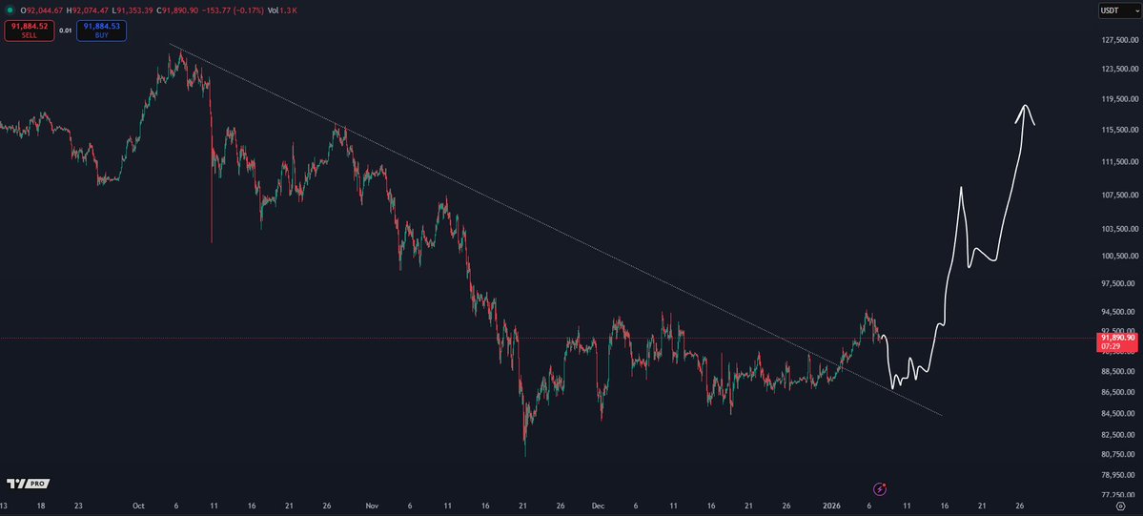Click the 97,500.00 price scale label
The height and width of the screenshot is (516, 1143).
tap(1118, 283)
